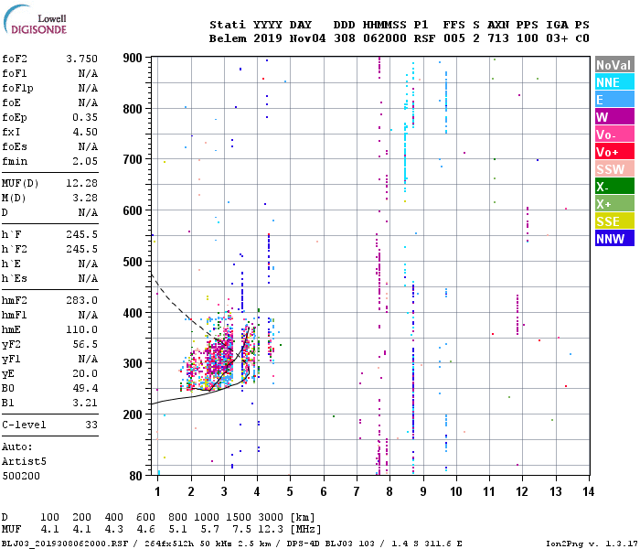Click the Lowell Digisonde logo
The height and width of the screenshot is (549, 640).
tap(35, 20)
